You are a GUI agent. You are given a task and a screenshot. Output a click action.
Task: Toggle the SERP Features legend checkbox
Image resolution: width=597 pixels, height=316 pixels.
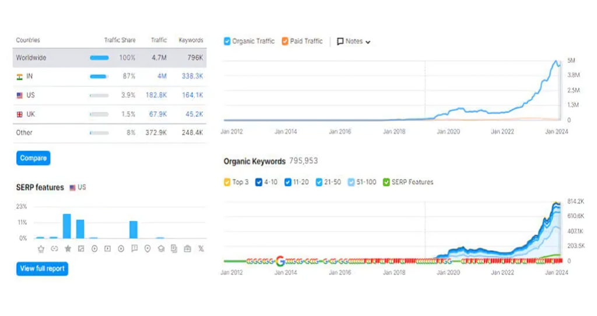[386, 182]
